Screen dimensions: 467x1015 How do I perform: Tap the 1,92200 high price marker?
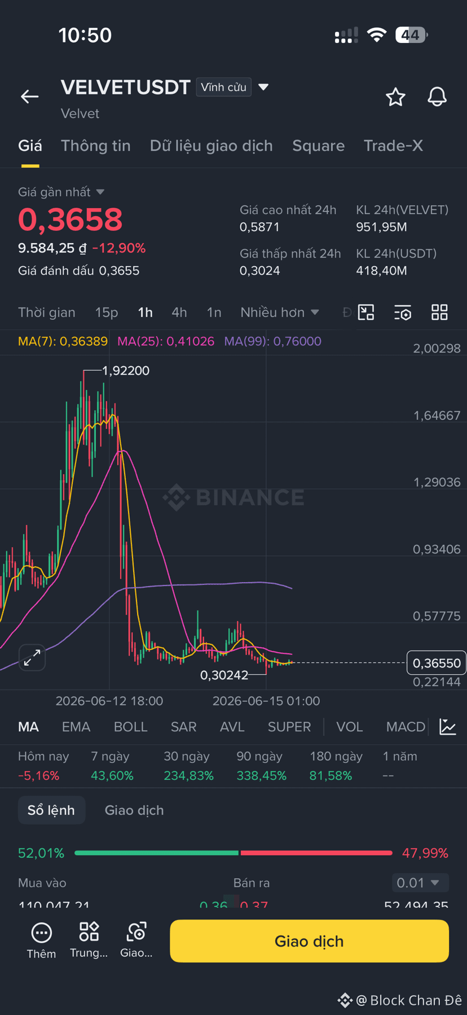(126, 371)
